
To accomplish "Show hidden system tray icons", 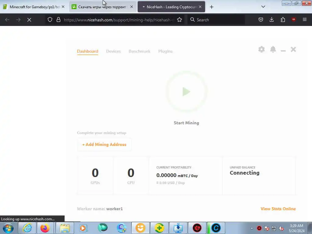I will click(252, 228).
